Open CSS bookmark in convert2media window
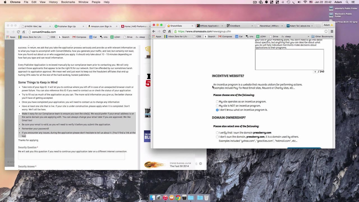This screenshot has width=359, height=202. click(x=51, y=37)
